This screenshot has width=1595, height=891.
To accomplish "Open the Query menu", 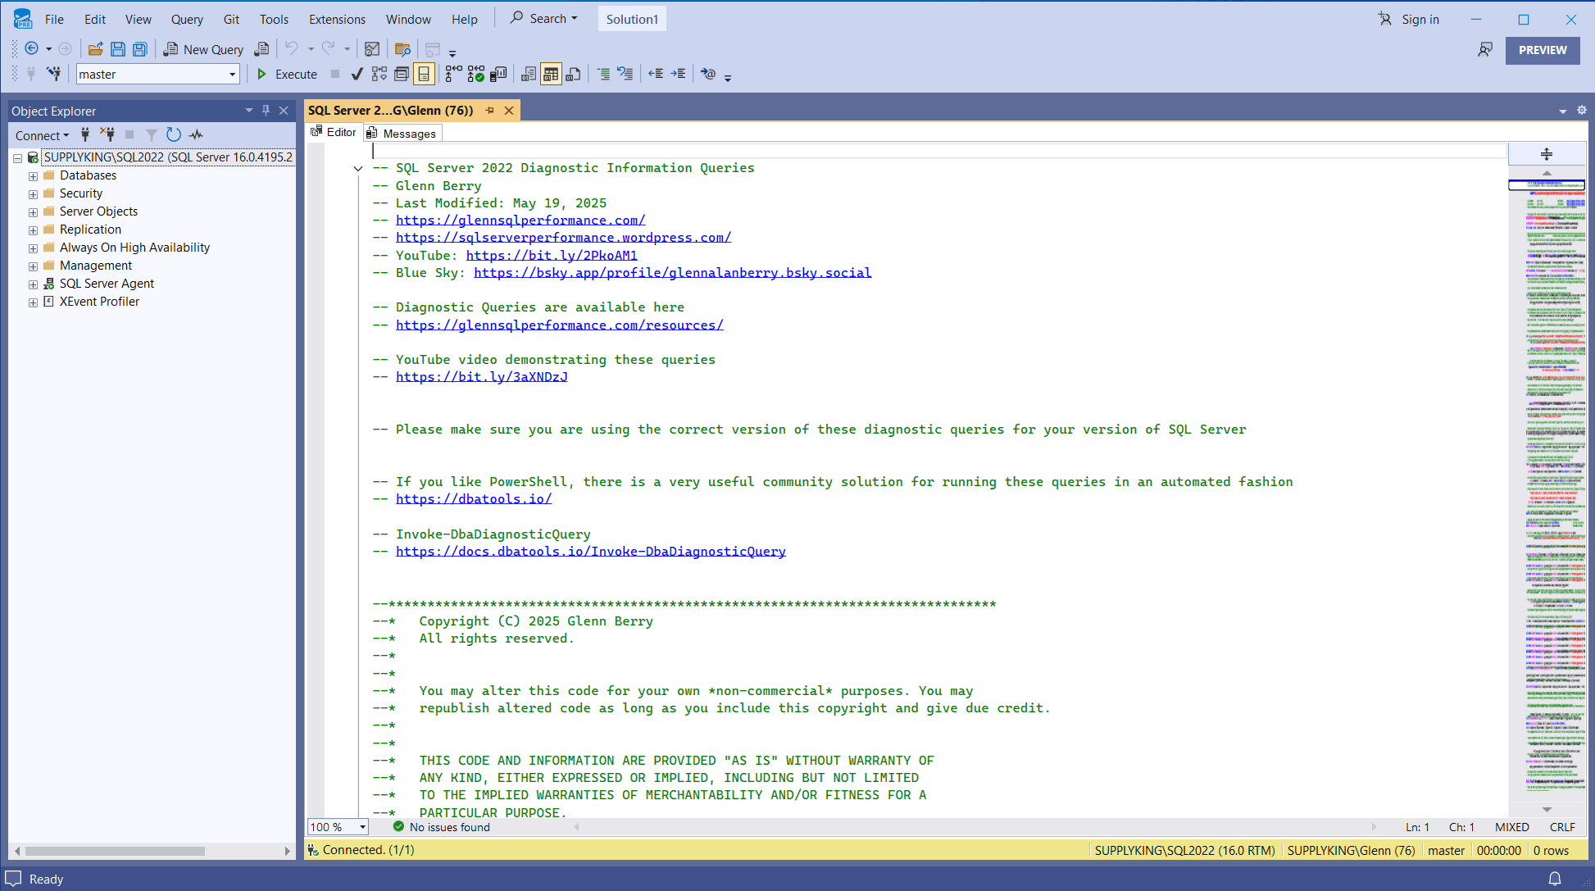I will click(187, 19).
